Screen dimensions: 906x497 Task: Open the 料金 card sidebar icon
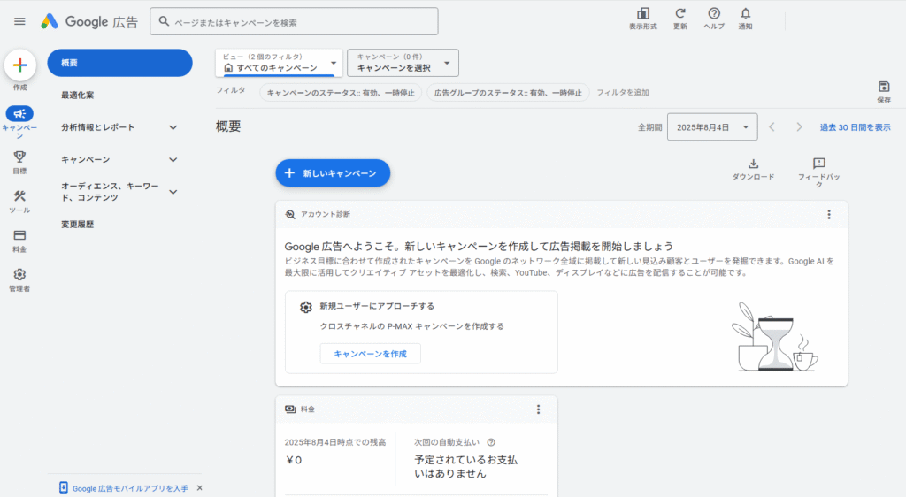tap(19, 235)
